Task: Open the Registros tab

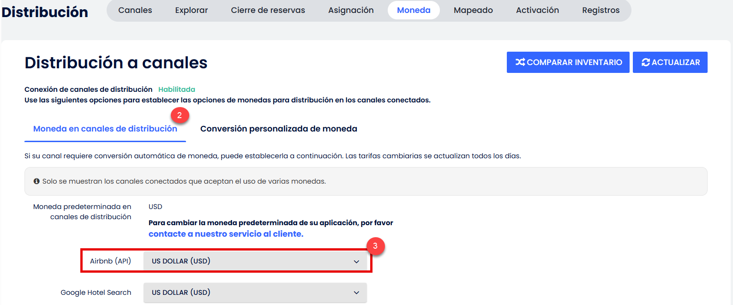Action: (601, 10)
